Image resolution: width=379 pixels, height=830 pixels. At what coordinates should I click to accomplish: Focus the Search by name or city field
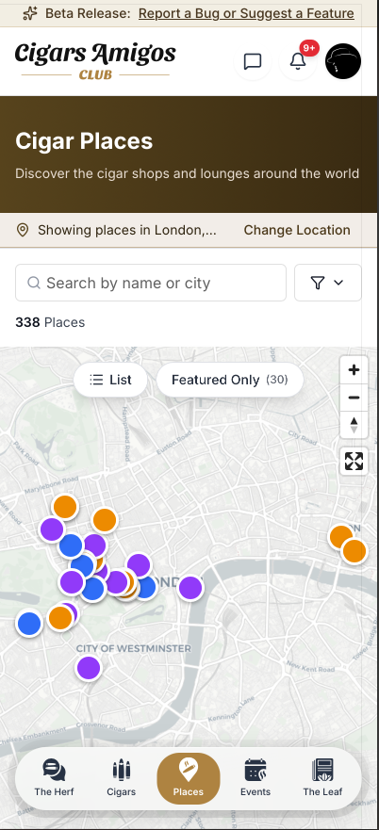pyautogui.click(x=151, y=283)
